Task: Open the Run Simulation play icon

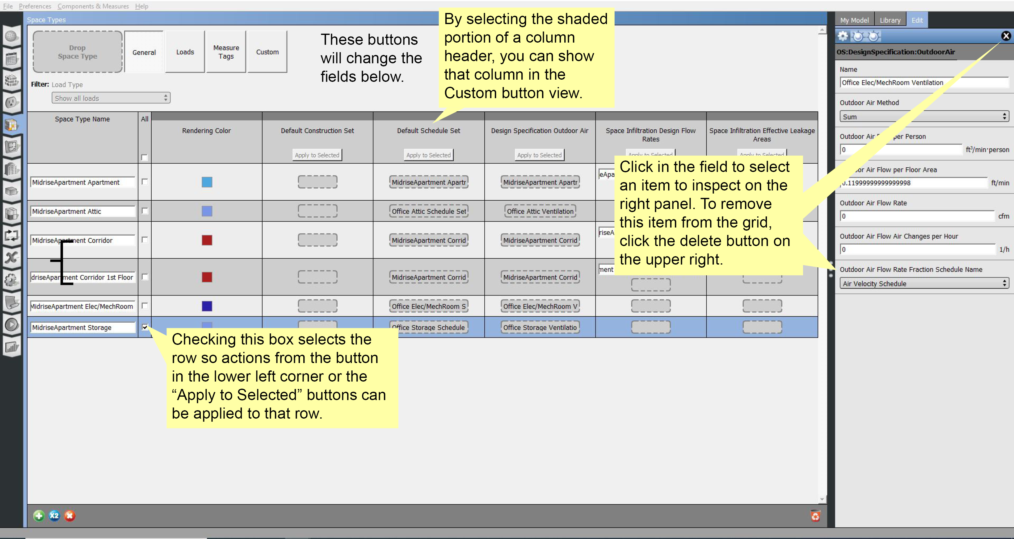Action: pyautogui.click(x=11, y=324)
